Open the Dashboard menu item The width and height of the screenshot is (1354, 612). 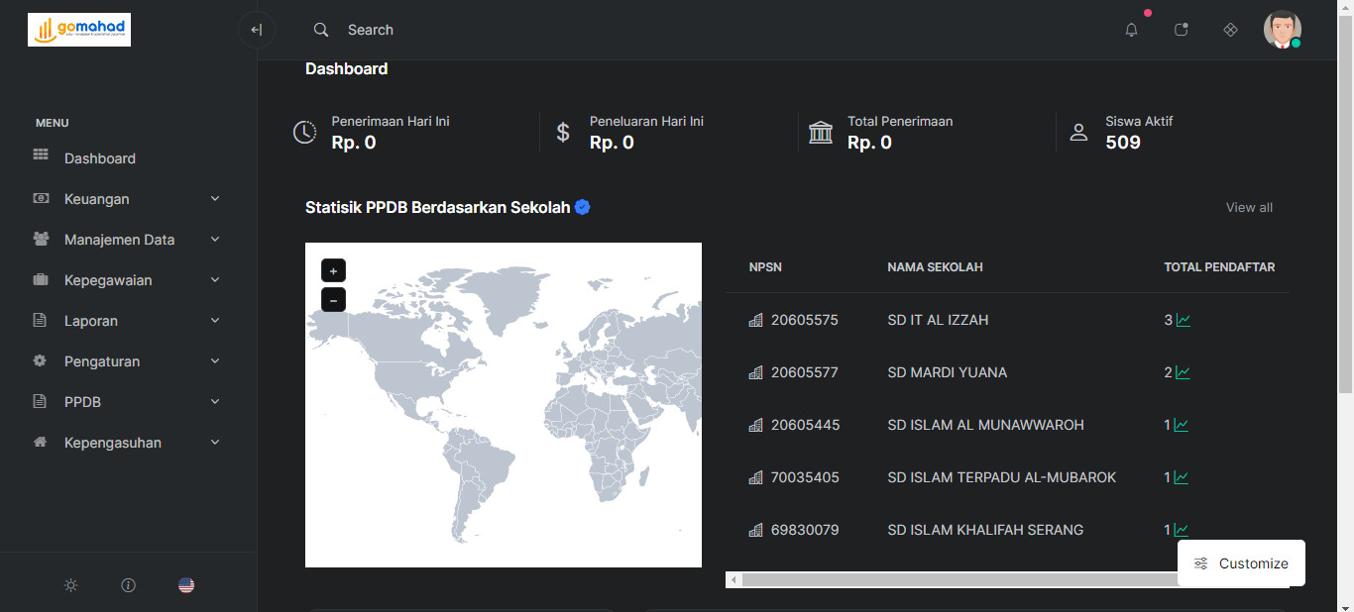coord(99,158)
